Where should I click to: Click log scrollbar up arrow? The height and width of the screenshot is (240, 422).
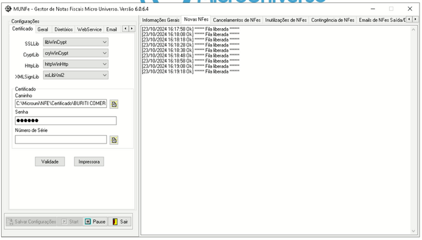click(413, 29)
